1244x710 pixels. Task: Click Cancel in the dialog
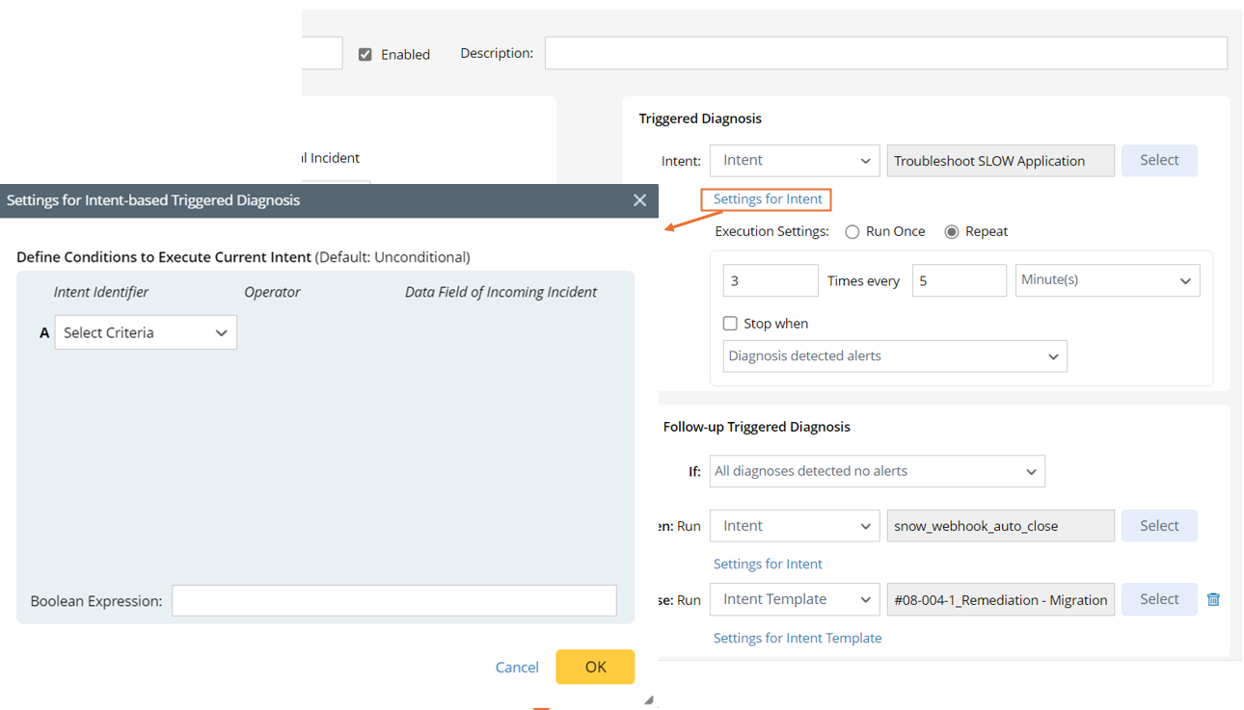(x=517, y=667)
